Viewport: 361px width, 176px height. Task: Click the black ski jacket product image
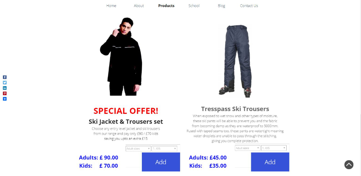coord(121,57)
